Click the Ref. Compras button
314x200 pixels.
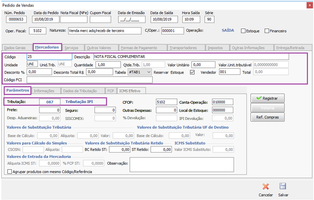pyautogui.click(x=267, y=117)
